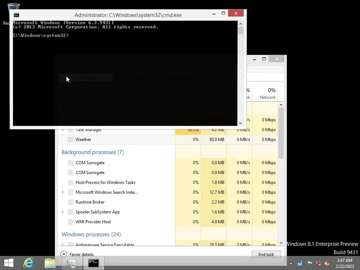
Task: Click the Task Manager scrollbar down arrow
Action: point(281,243)
